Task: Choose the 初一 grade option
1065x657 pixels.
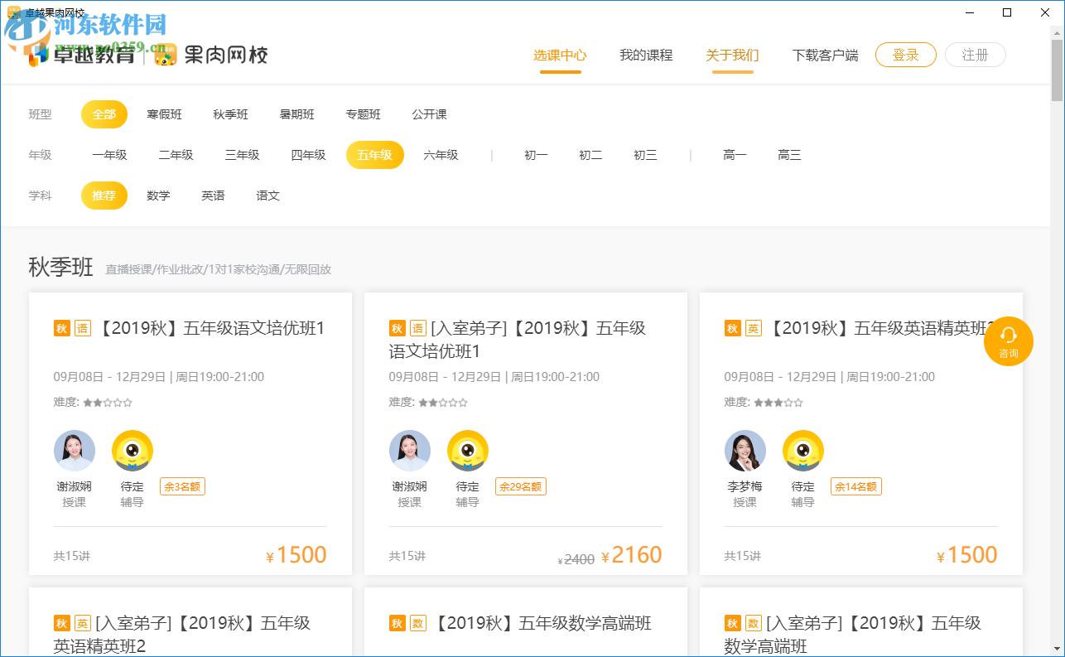Action: point(536,155)
